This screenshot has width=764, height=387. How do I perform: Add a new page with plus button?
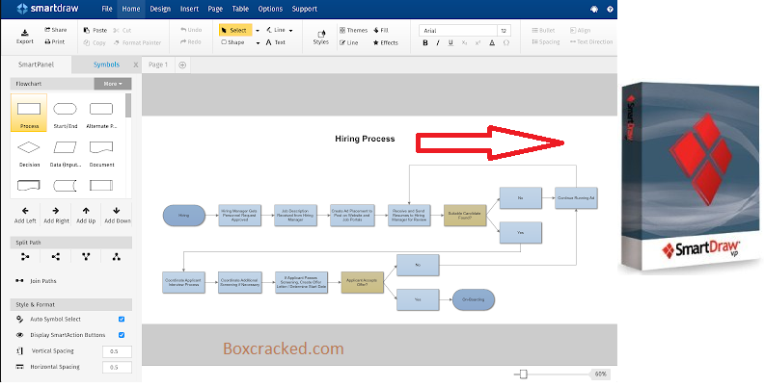point(182,64)
